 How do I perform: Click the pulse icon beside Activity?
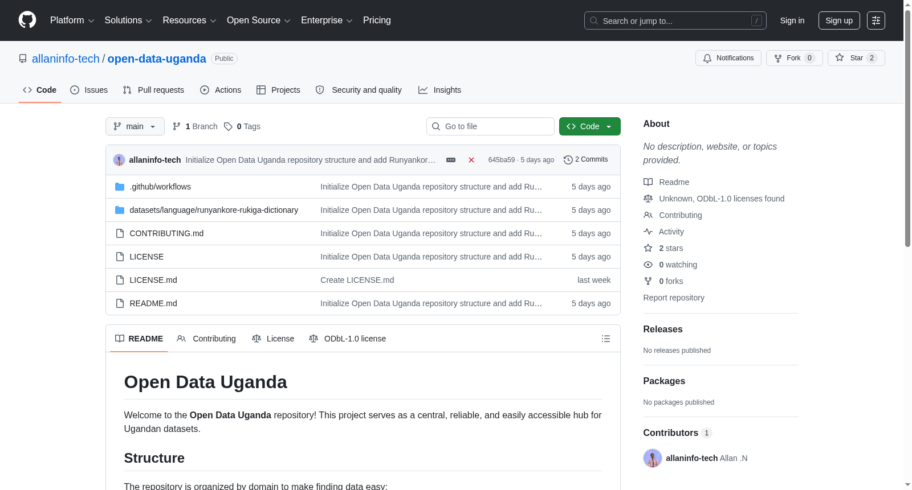tap(648, 232)
